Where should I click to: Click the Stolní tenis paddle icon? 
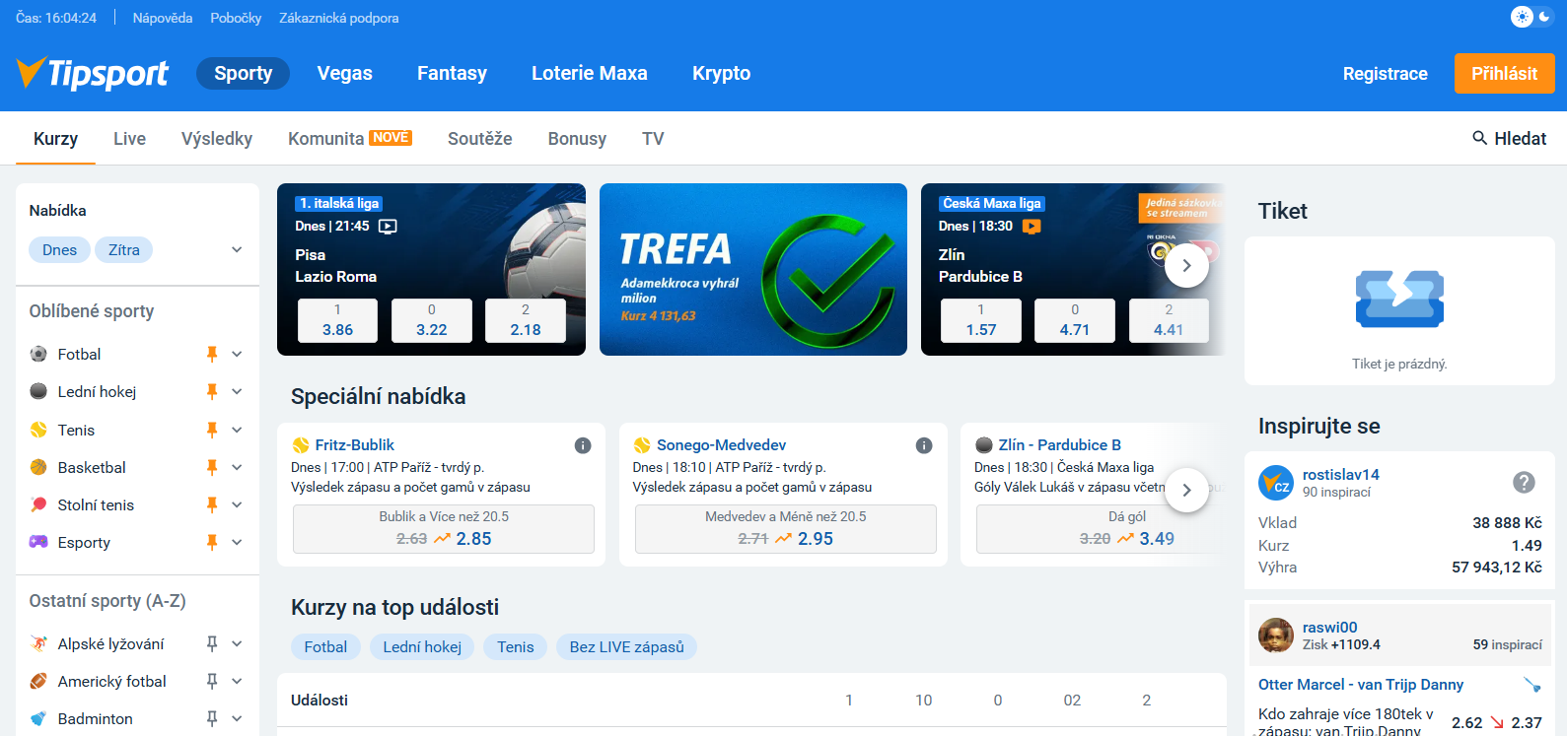pyautogui.click(x=38, y=504)
